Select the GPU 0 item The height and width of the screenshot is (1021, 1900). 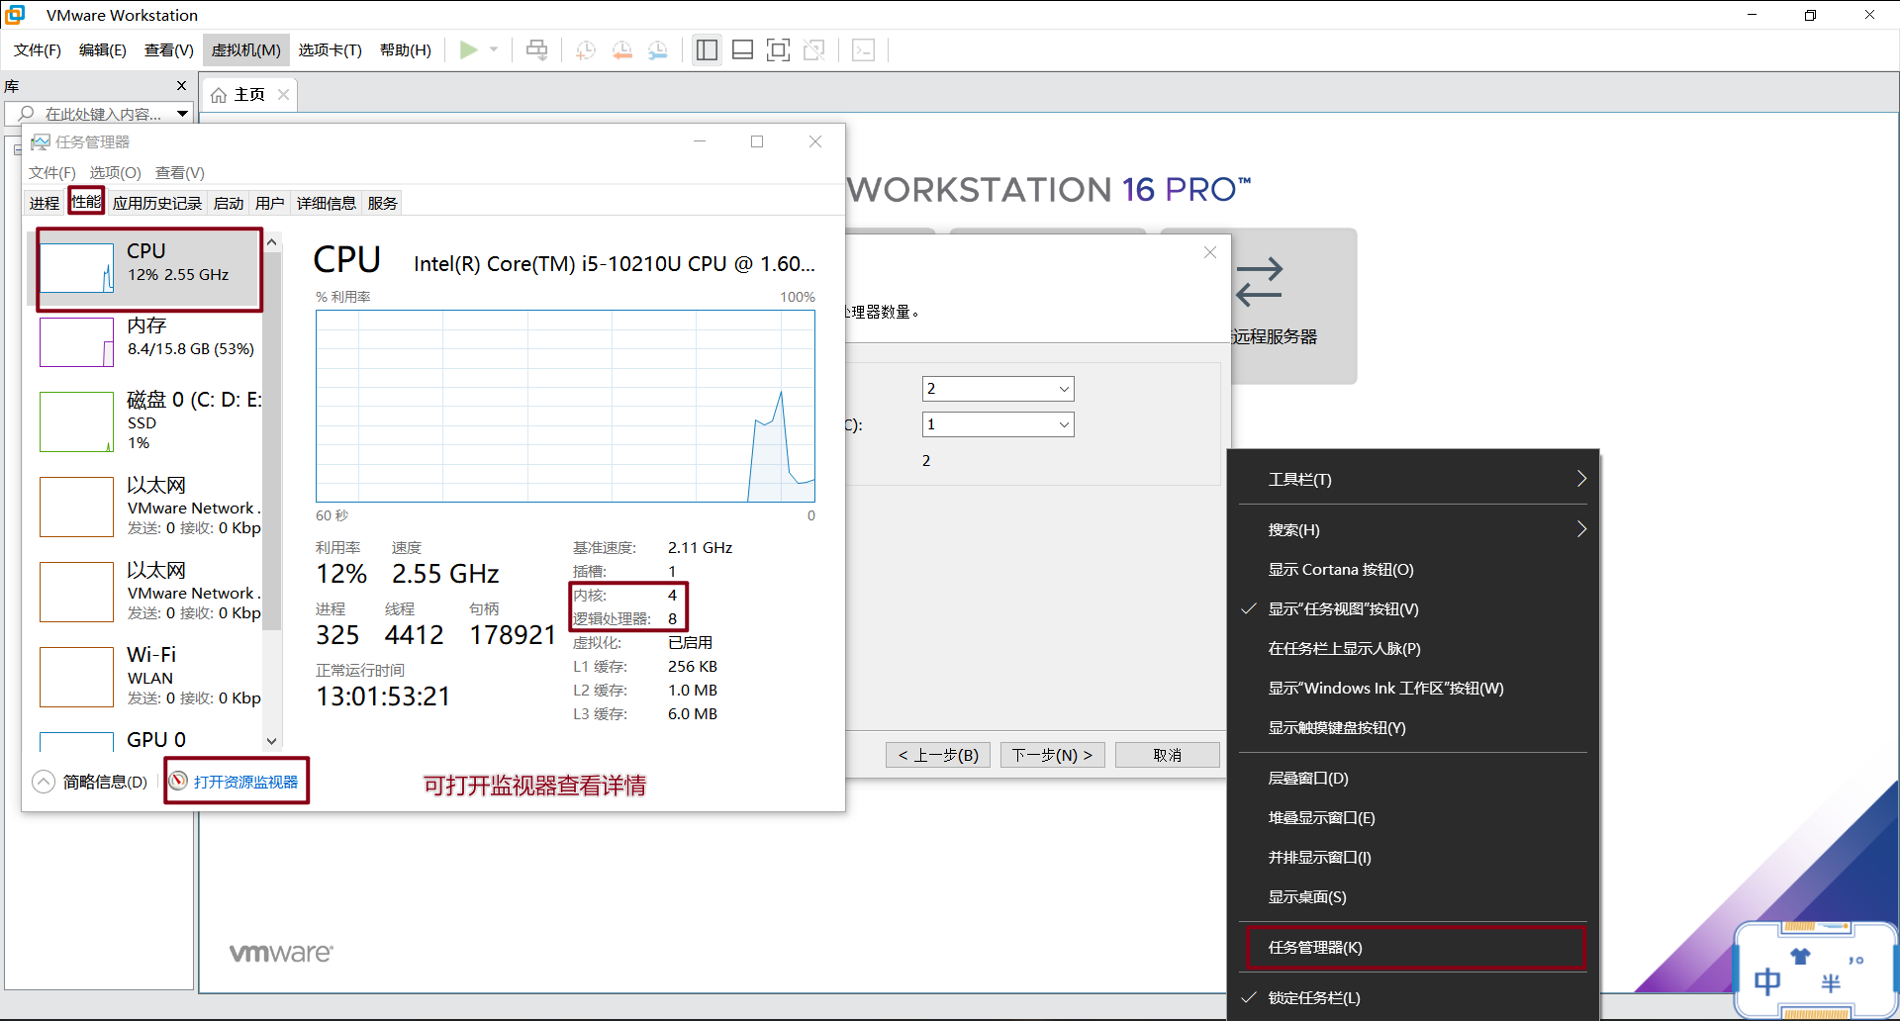(149, 740)
